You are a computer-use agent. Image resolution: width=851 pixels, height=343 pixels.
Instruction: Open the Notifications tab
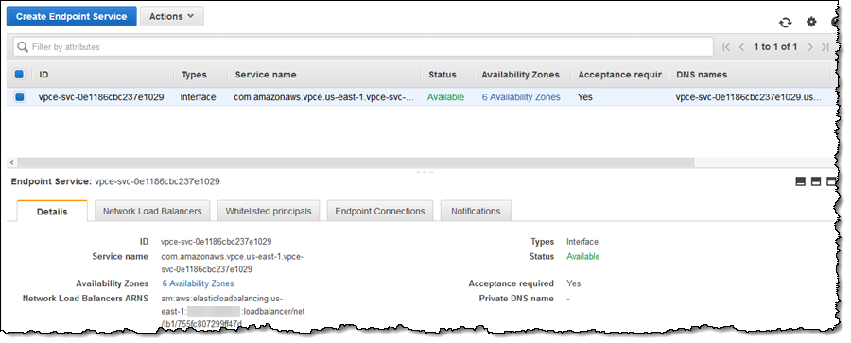point(476,211)
